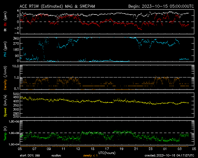Screen dimensions: 198x158
Task: Click the '21' hour label on time axis
Action: 136,149
